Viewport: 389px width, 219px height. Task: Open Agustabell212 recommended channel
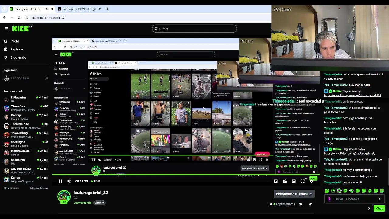pyautogui.click(x=26, y=170)
